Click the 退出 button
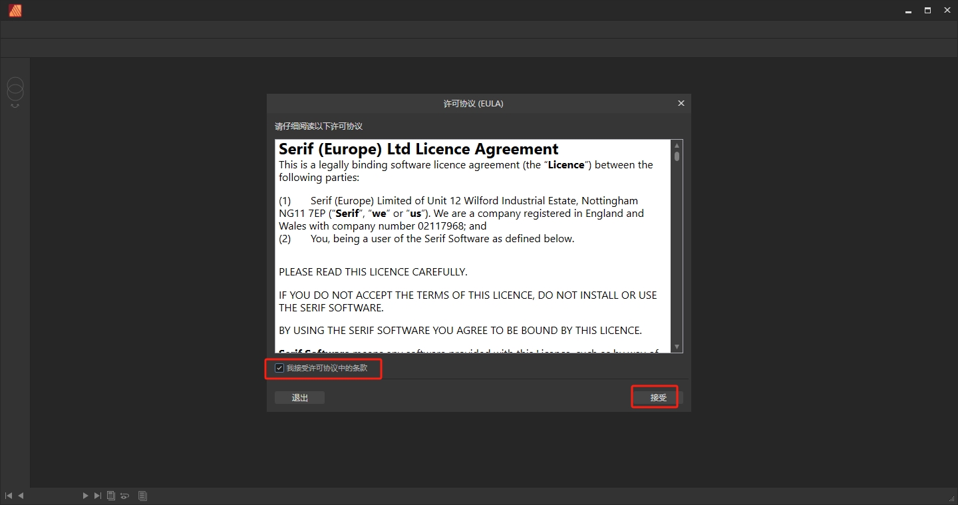 click(x=300, y=398)
